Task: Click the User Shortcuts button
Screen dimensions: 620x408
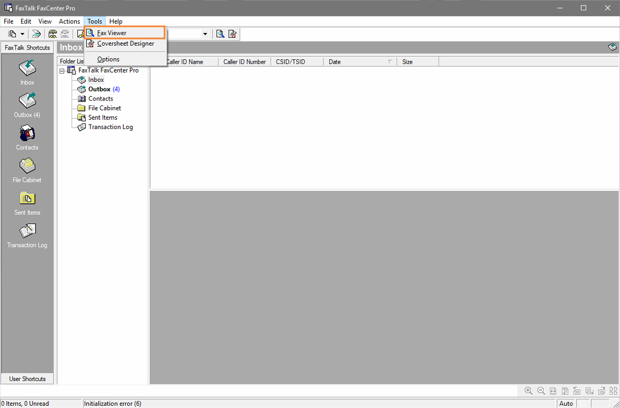Action: (27, 378)
